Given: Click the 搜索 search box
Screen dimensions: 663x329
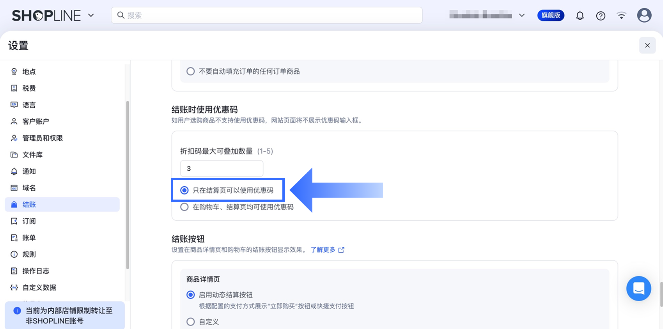Looking at the screenshot, I should [267, 15].
